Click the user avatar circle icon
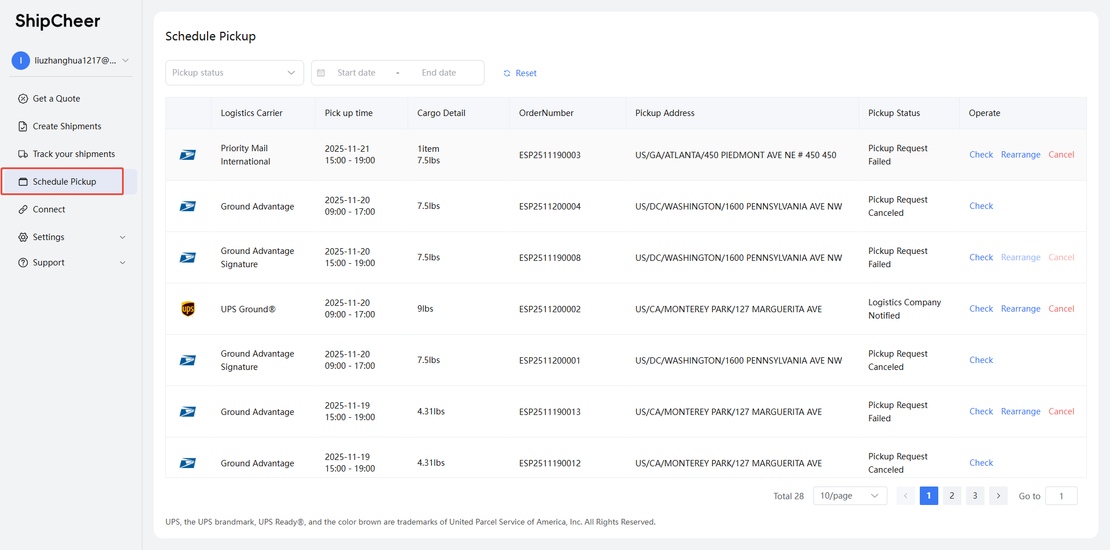The image size is (1110, 550). [21, 61]
